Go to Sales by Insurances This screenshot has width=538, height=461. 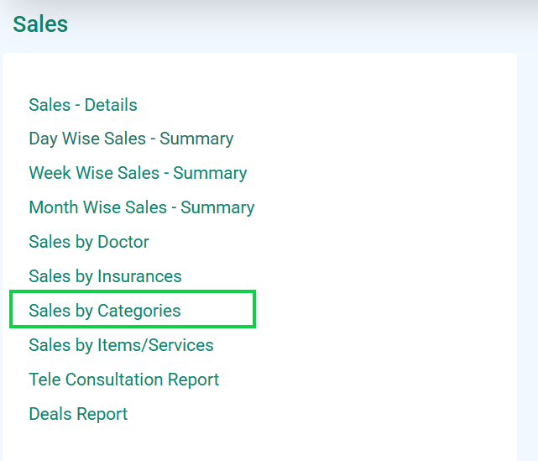click(x=105, y=276)
